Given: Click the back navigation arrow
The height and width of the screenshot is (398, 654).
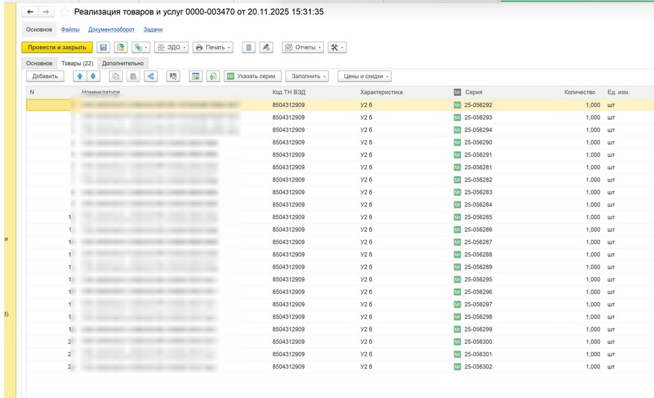Looking at the screenshot, I should click(30, 12).
